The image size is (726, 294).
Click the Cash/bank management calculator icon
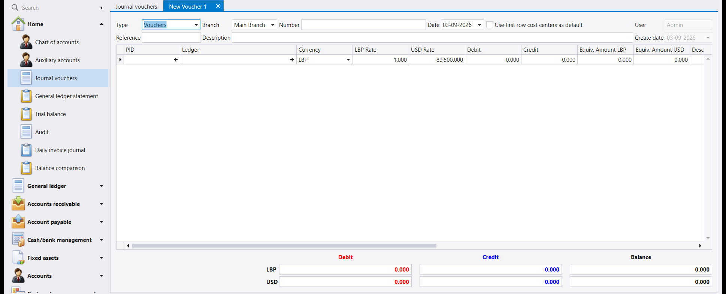coord(18,240)
